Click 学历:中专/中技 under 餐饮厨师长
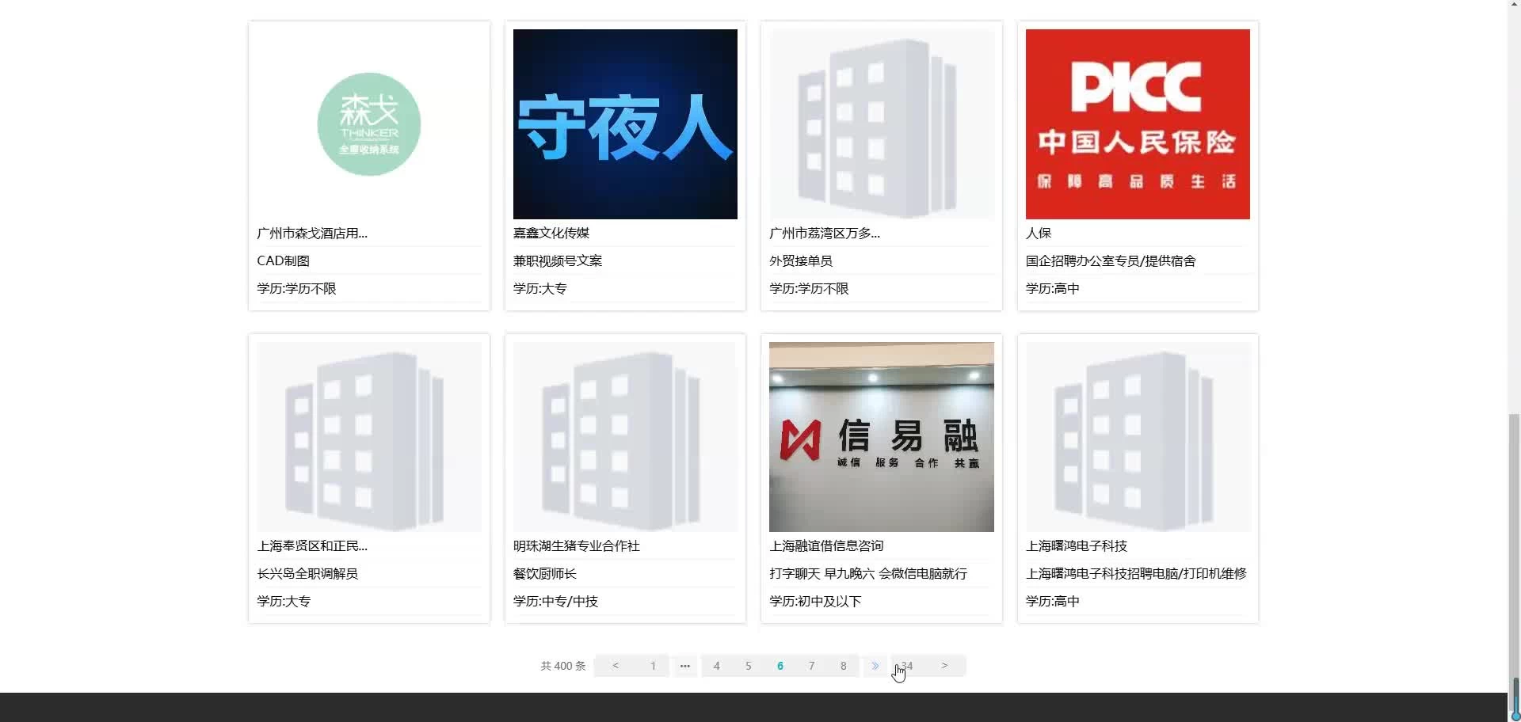This screenshot has height=722, width=1521. pyautogui.click(x=555, y=601)
